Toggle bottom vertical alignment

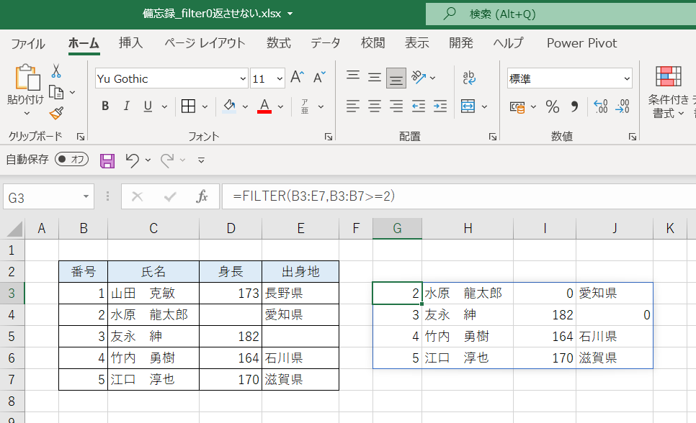coord(396,78)
